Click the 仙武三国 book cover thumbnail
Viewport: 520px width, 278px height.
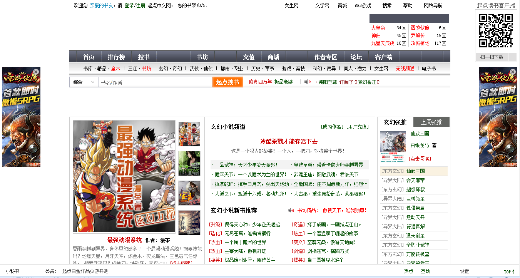pyautogui.click(x=393, y=147)
